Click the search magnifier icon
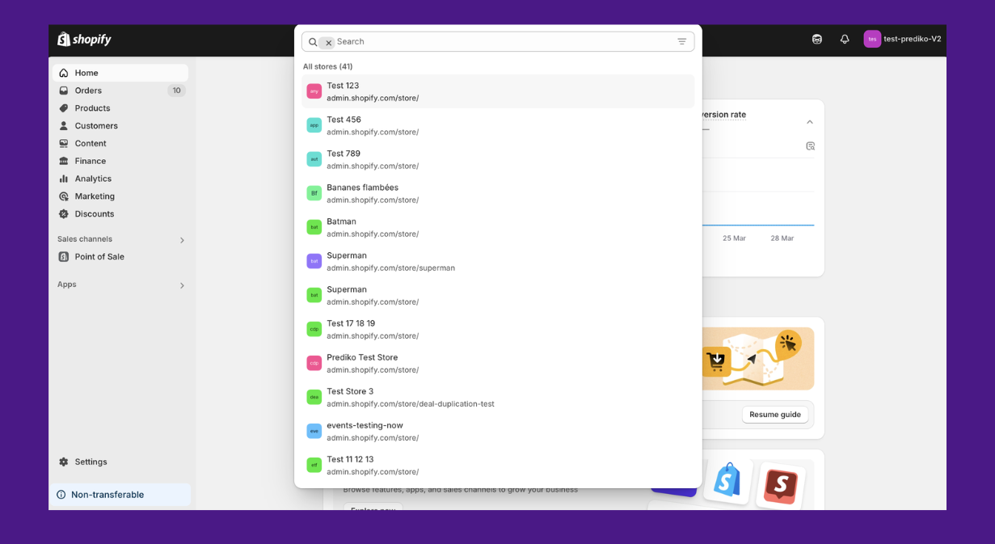Image resolution: width=995 pixels, height=544 pixels. 313,42
